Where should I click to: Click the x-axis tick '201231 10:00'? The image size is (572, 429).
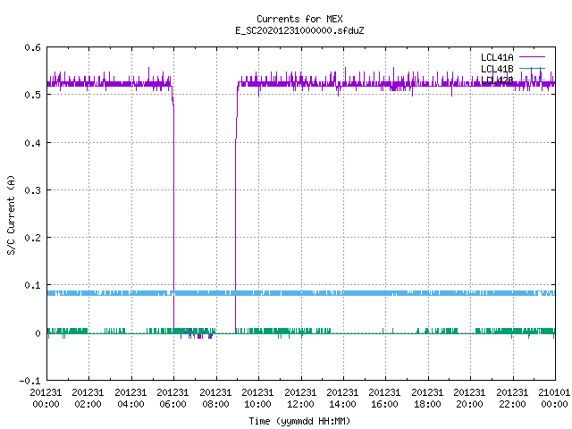(257, 399)
